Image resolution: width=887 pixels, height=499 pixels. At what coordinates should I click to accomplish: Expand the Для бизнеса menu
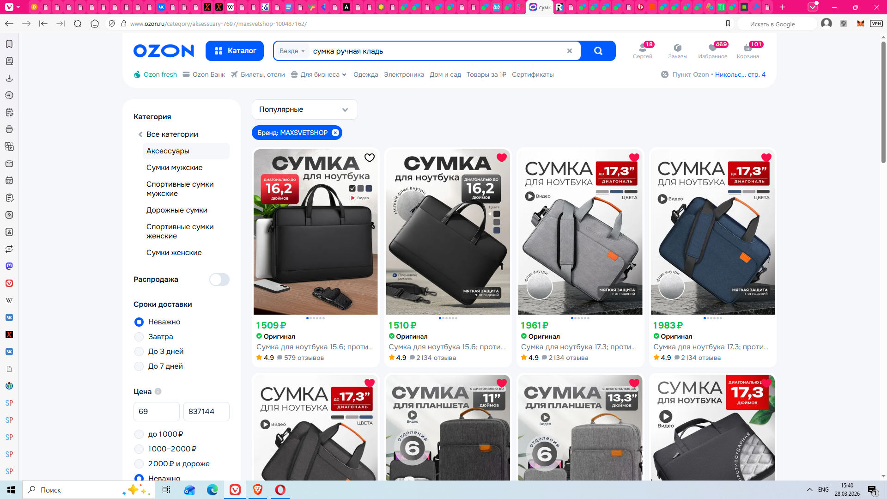(319, 74)
